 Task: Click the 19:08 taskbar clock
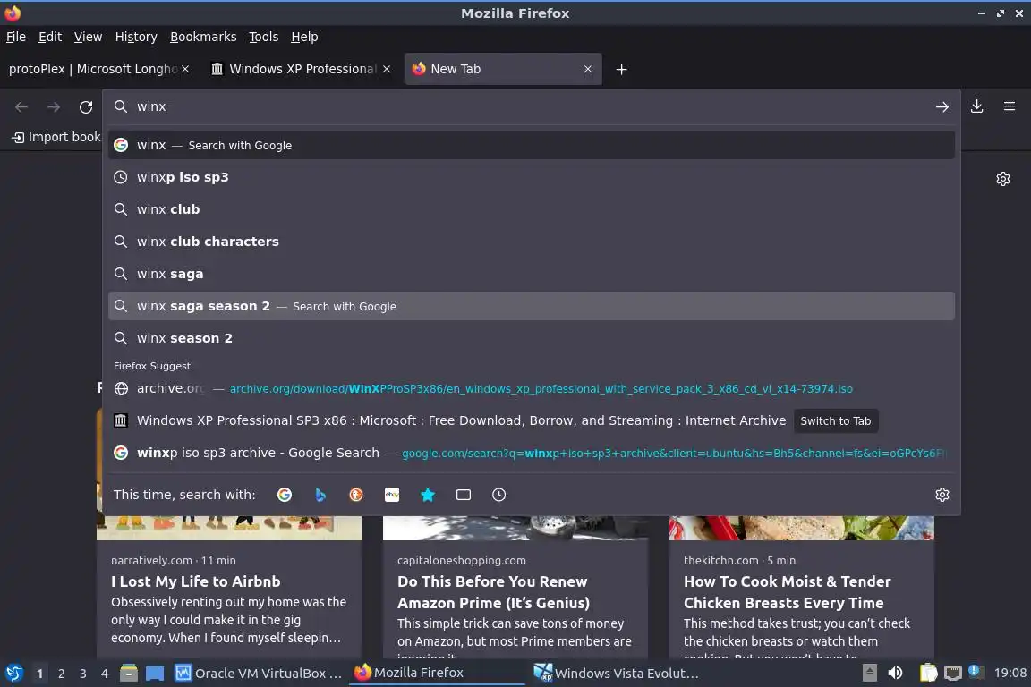tap(1010, 674)
